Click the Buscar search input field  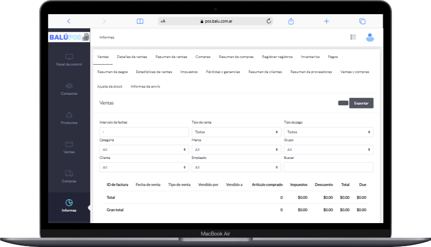328,167
